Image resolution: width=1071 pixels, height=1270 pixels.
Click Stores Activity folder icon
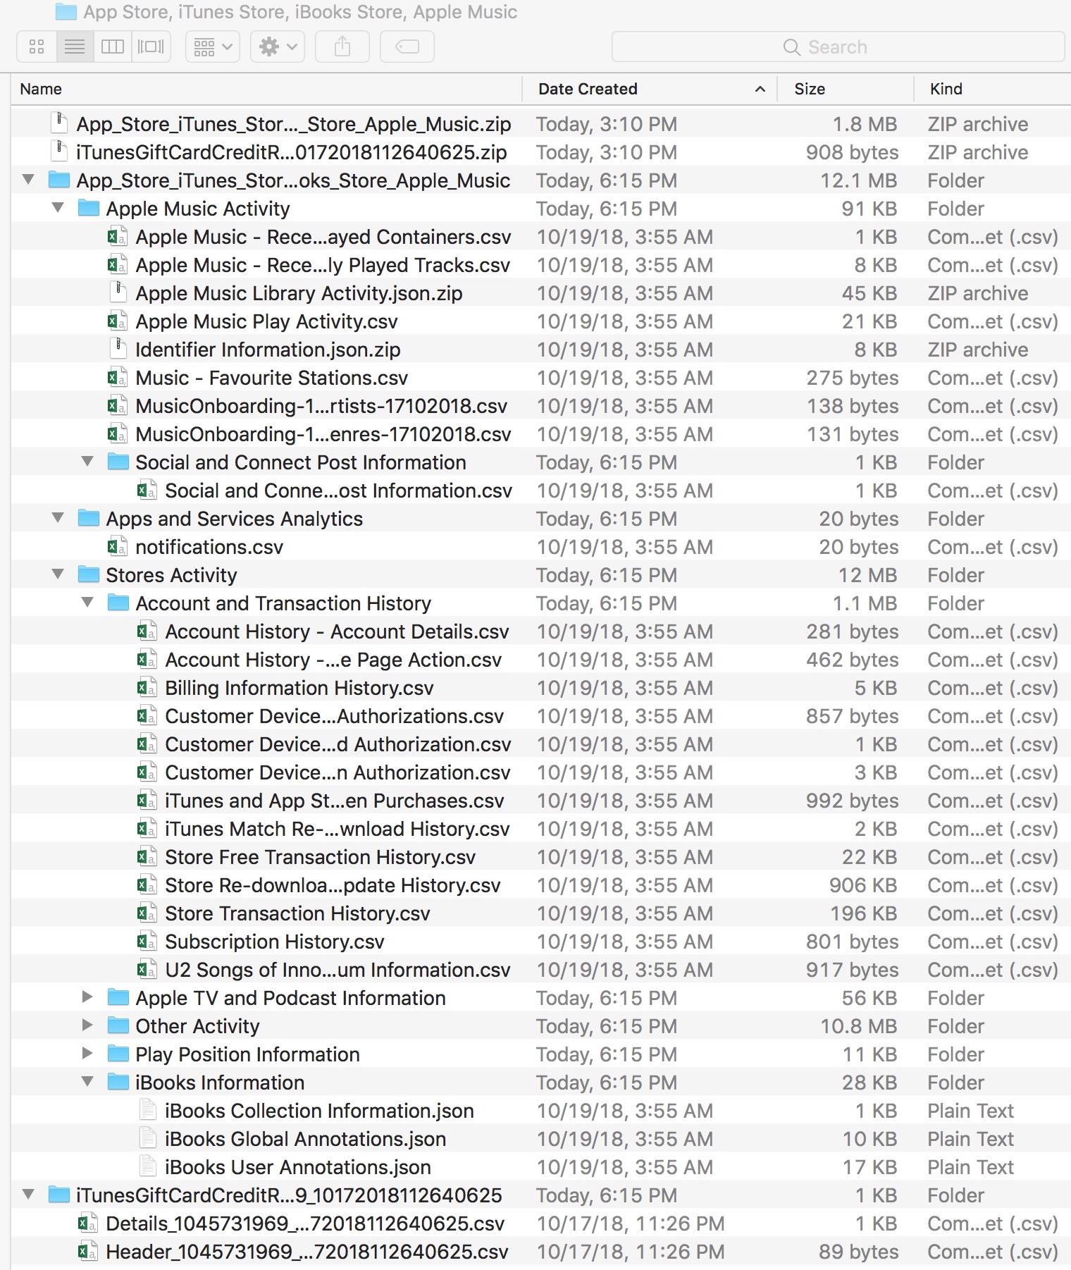pyautogui.click(x=88, y=574)
